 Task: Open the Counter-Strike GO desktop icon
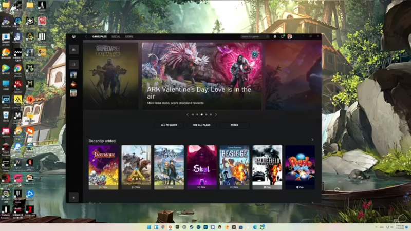click(x=42, y=54)
